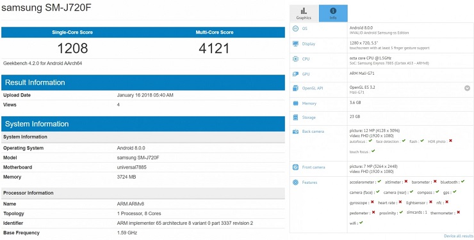Click the Name value ARM ARMv8

click(x=130, y=204)
